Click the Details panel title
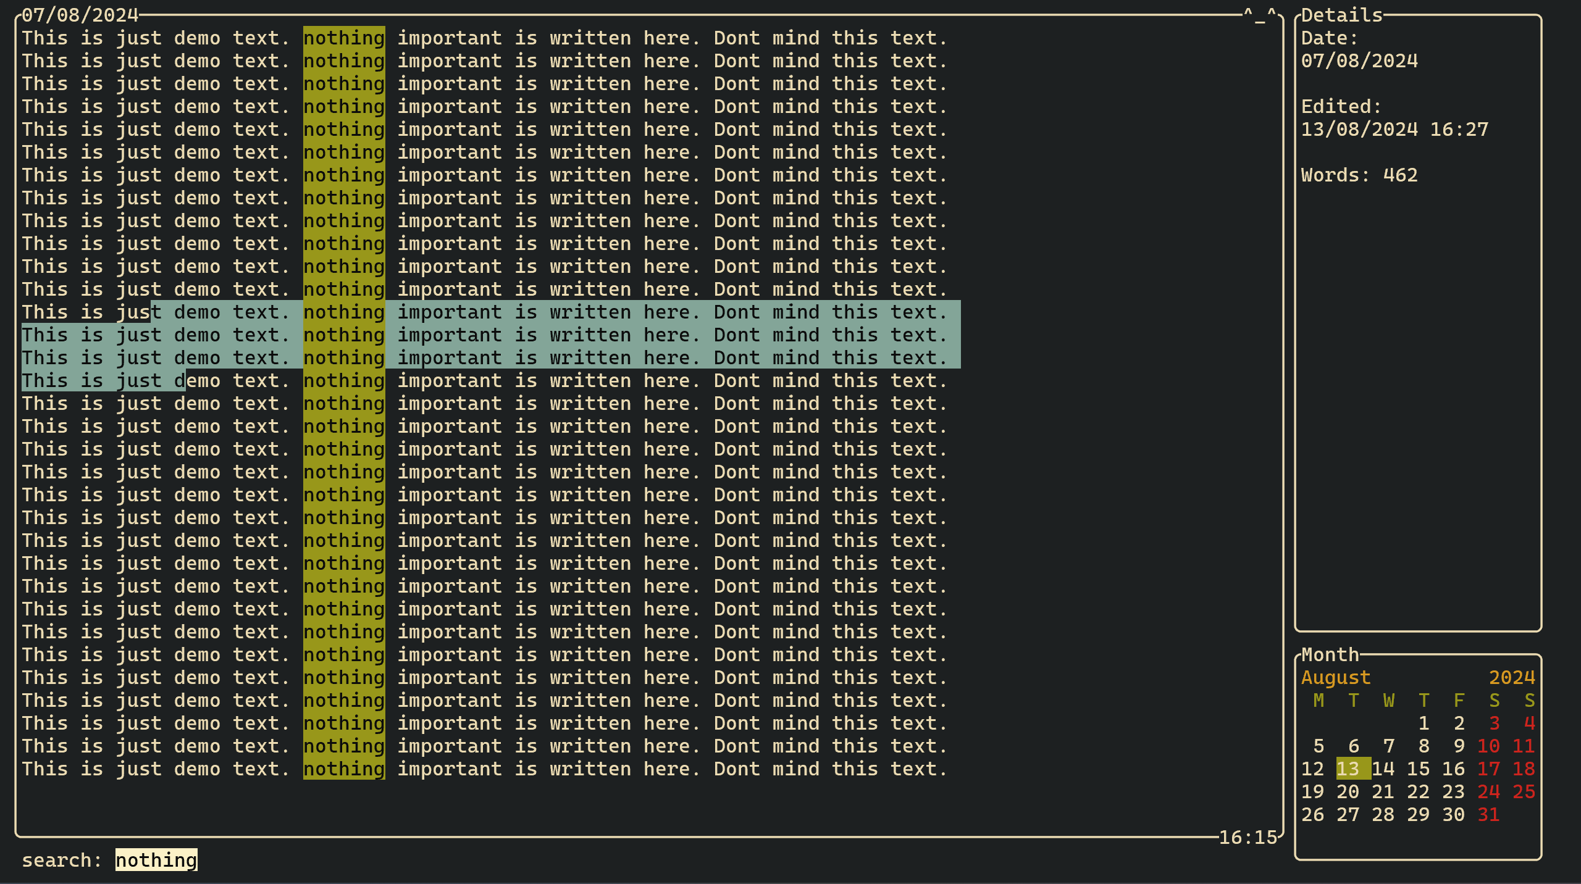Image resolution: width=1581 pixels, height=884 pixels. (x=1341, y=15)
